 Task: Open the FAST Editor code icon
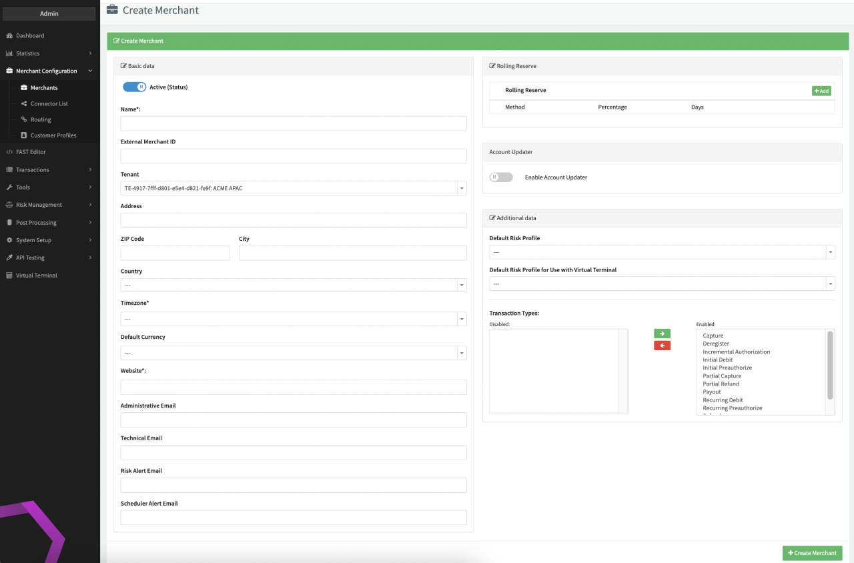(x=8, y=151)
